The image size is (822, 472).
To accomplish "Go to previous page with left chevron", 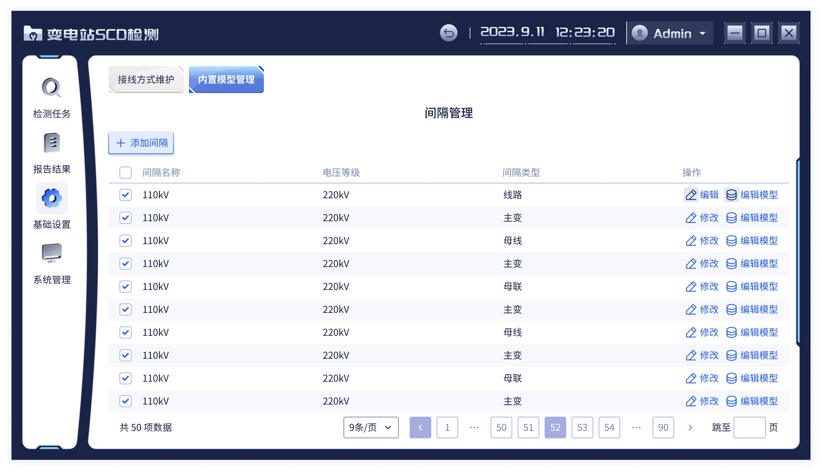I will pyautogui.click(x=420, y=427).
